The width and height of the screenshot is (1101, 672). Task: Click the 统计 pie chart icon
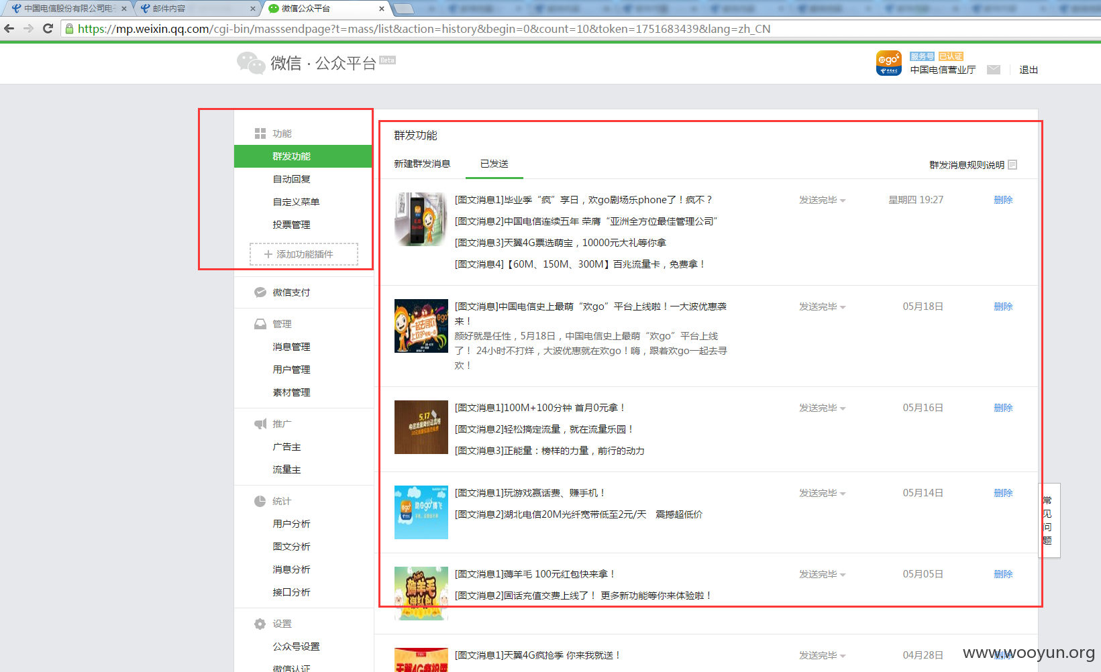pyautogui.click(x=260, y=501)
